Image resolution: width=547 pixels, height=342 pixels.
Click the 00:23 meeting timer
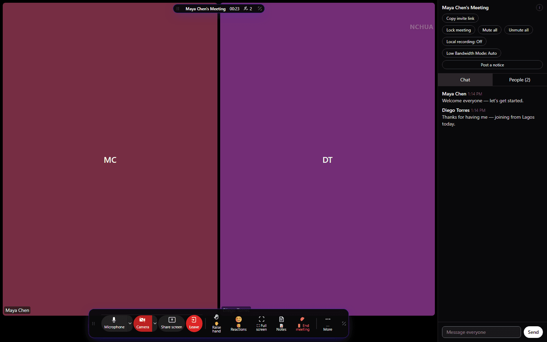point(235,9)
